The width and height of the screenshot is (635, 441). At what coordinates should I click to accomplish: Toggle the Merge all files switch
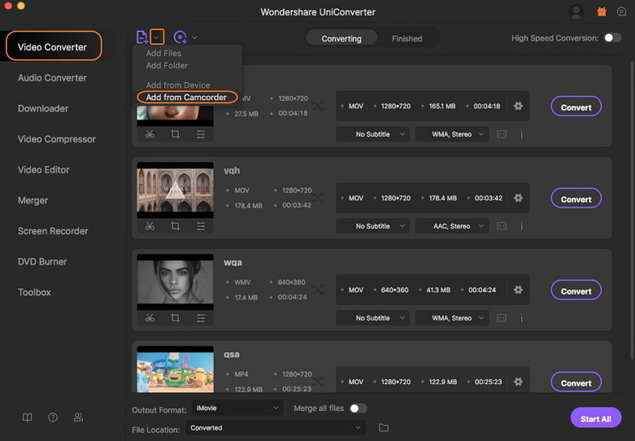[358, 408]
